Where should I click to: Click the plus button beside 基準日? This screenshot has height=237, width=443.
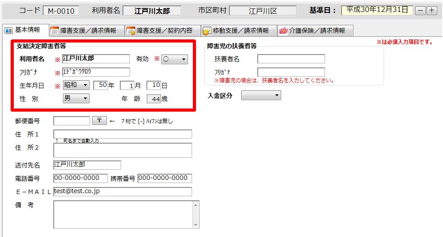pyautogui.click(x=432, y=11)
